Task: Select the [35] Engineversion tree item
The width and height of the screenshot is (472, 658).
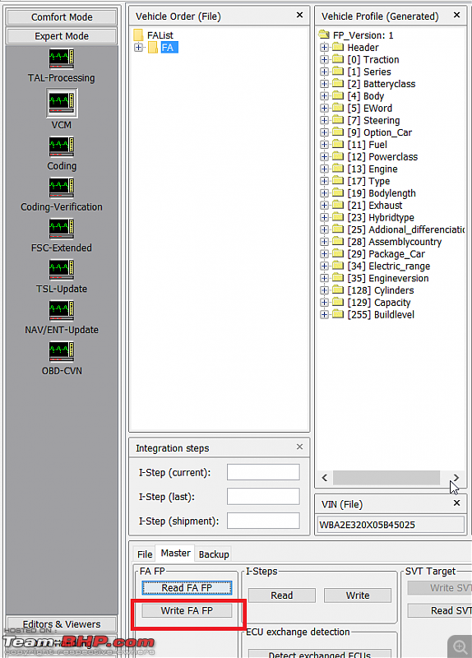Action: point(388,279)
